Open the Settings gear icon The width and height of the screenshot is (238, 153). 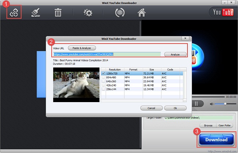88,13
